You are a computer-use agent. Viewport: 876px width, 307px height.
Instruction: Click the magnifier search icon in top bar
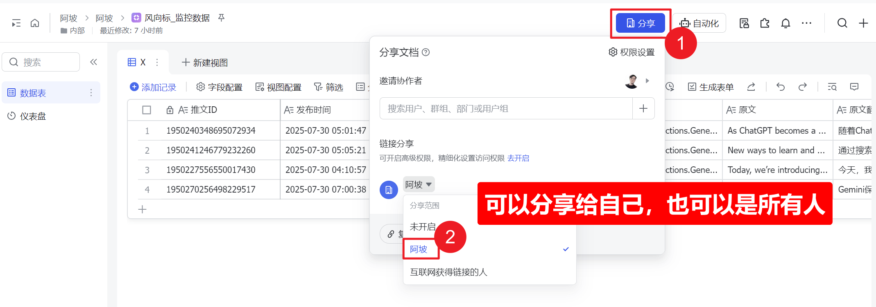tap(842, 23)
